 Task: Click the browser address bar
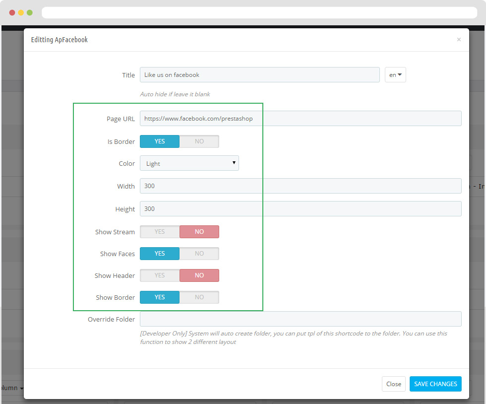[x=259, y=12]
